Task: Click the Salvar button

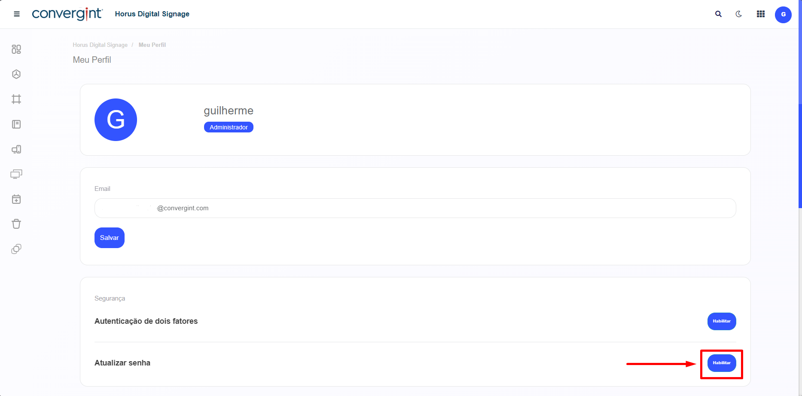Action: tap(110, 238)
